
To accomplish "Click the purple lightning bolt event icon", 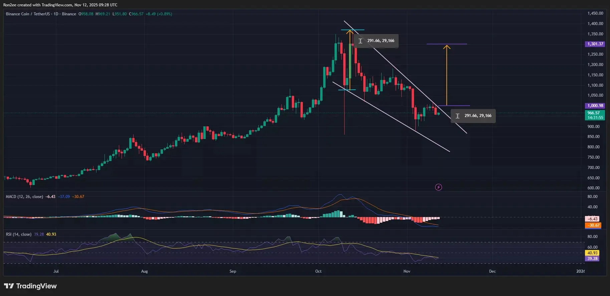I will [x=438, y=187].
